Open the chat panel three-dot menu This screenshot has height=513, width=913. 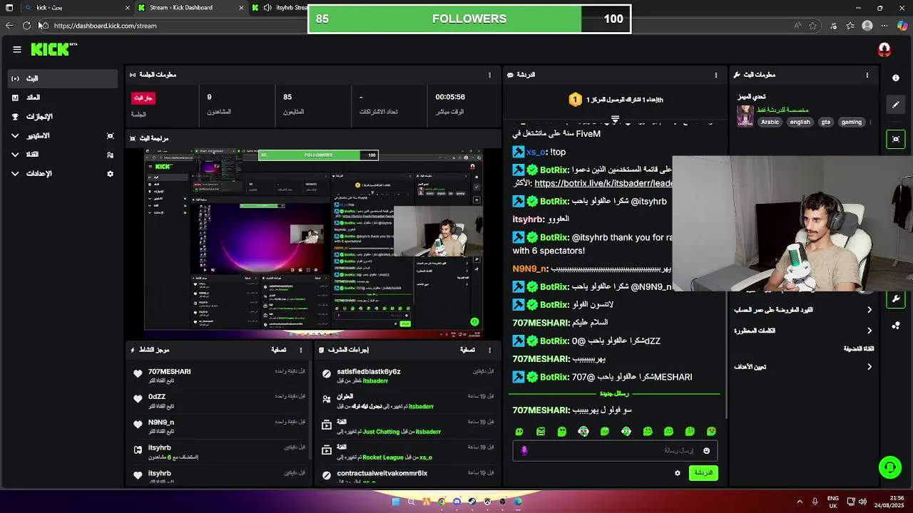pyautogui.click(x=716, y=75)
